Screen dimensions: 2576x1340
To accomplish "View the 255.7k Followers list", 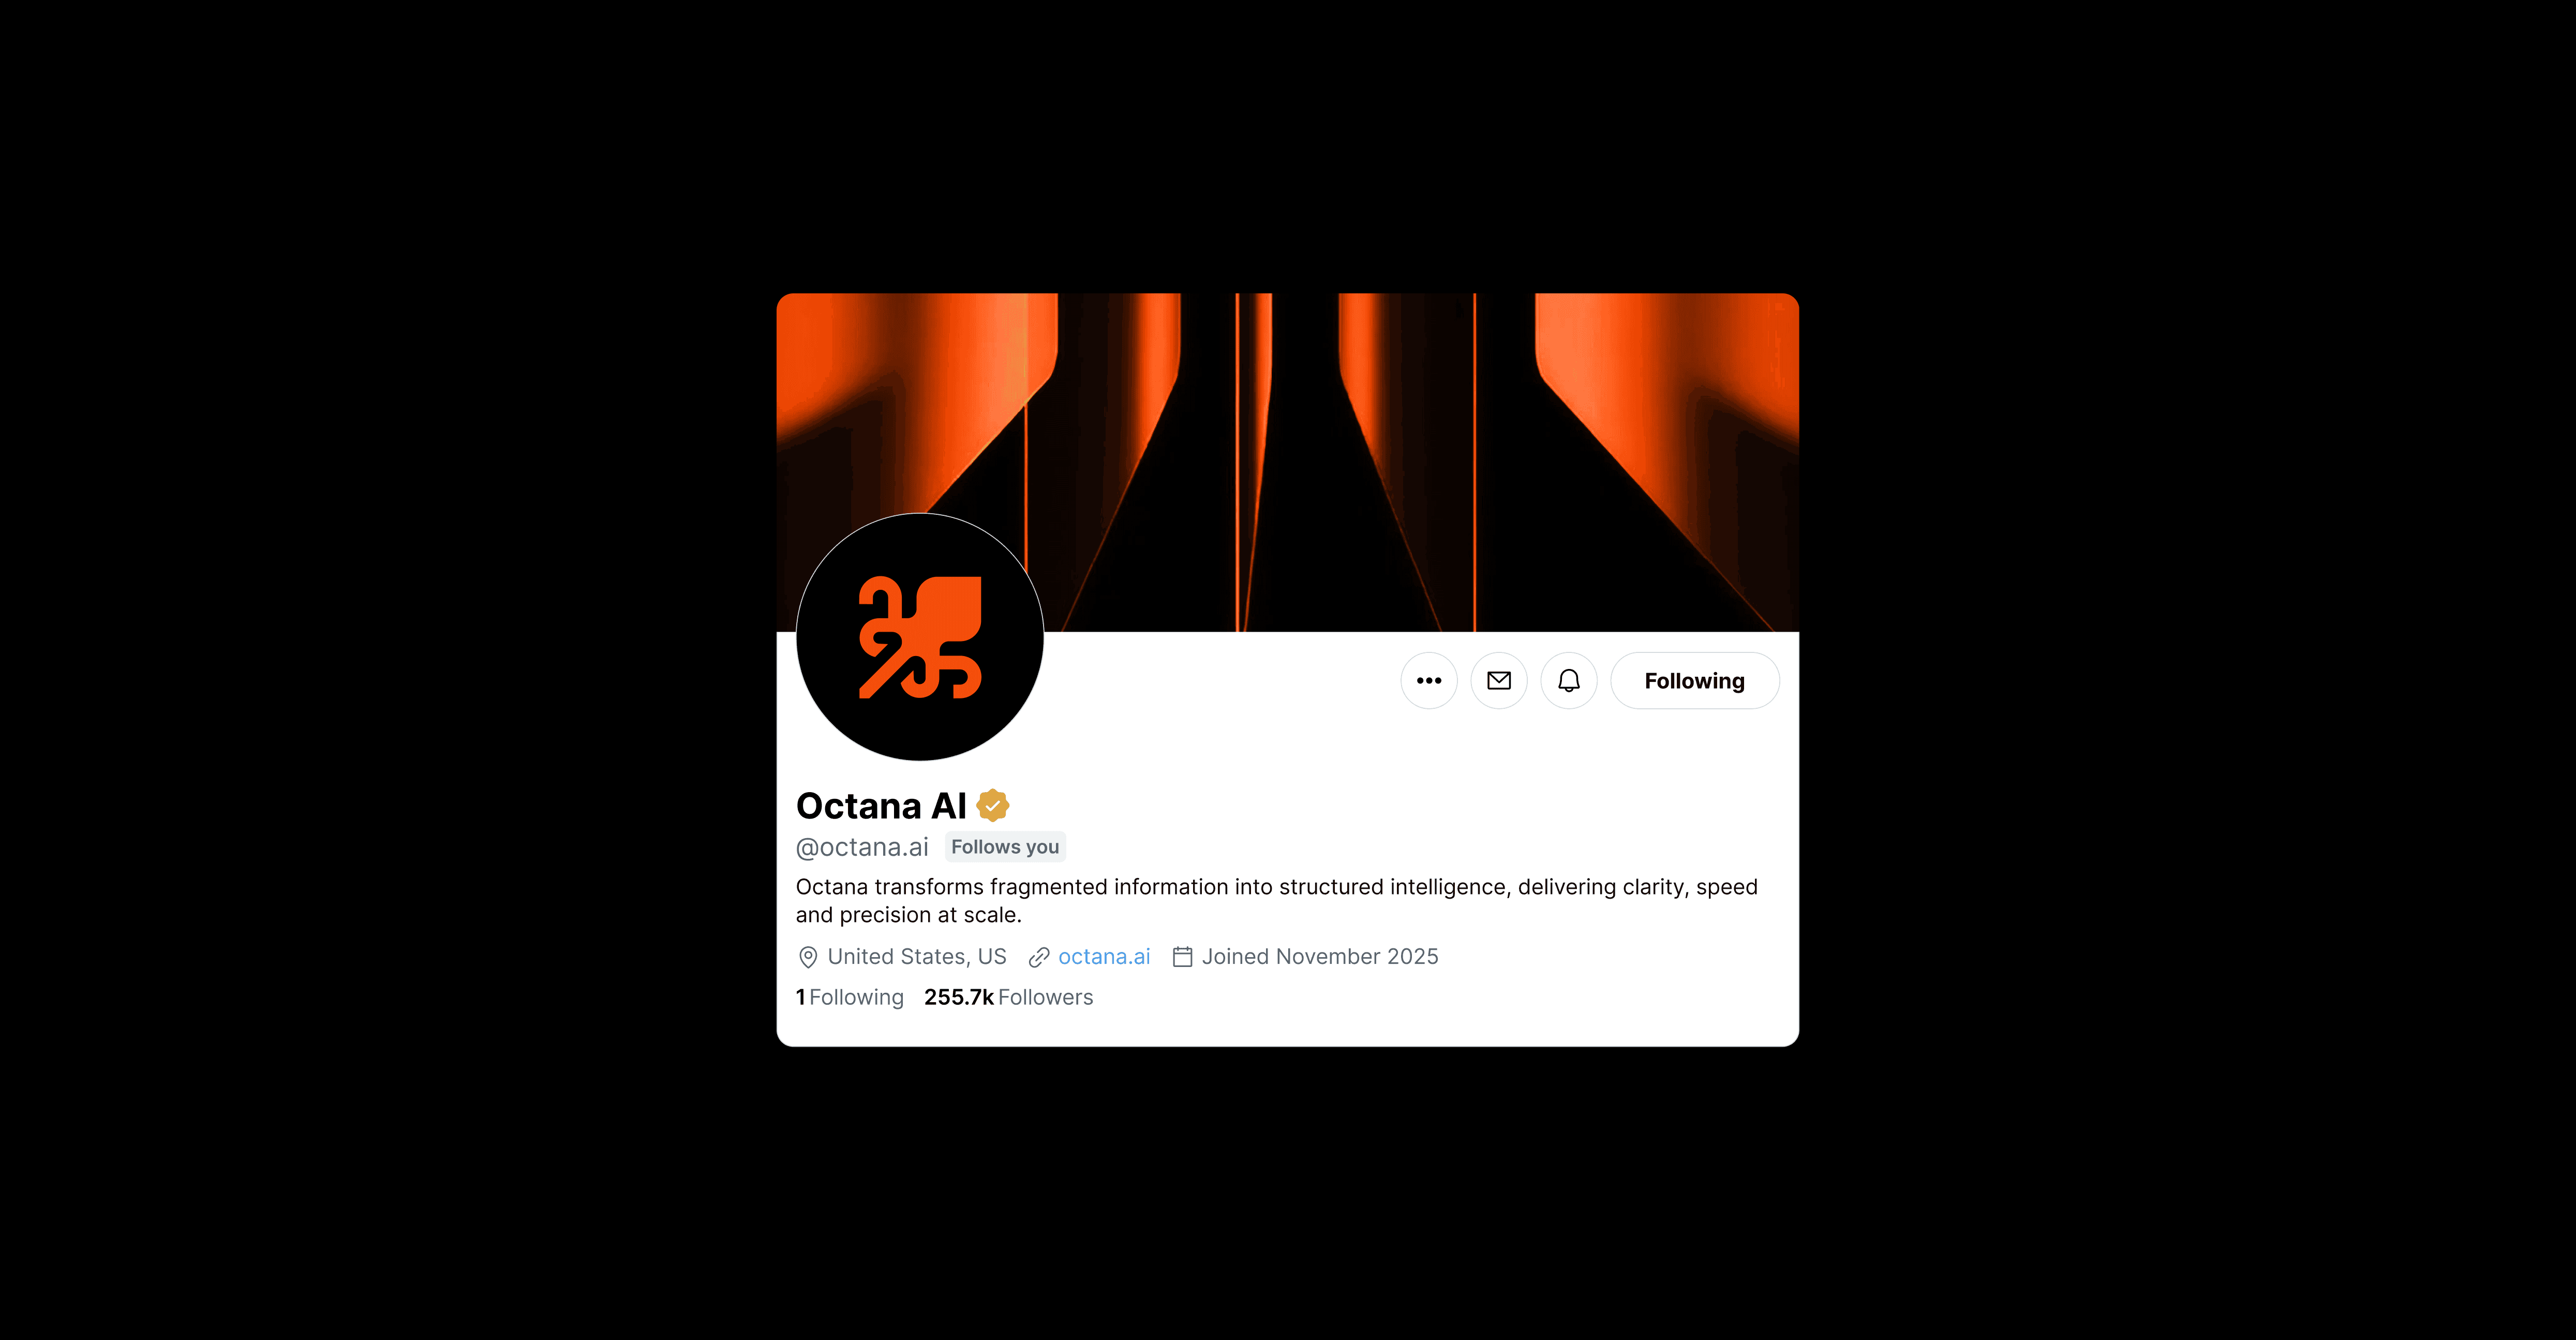I will pos(1009,997).
